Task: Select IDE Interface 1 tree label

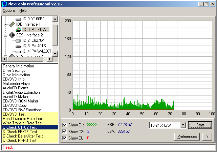Action: [x=28, y=24]
